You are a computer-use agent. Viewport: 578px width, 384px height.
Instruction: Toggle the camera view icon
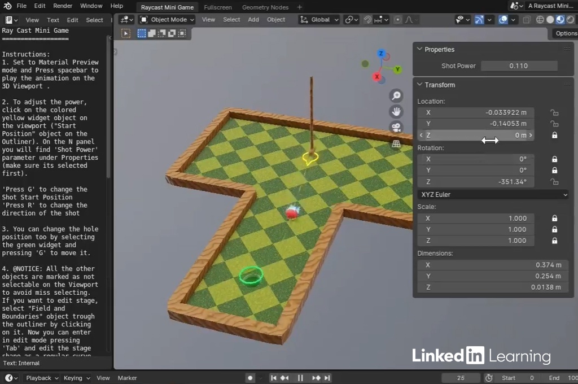pos(396,127)
